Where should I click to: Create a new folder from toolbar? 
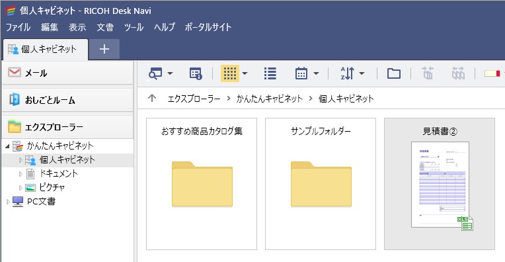[393, 74]
